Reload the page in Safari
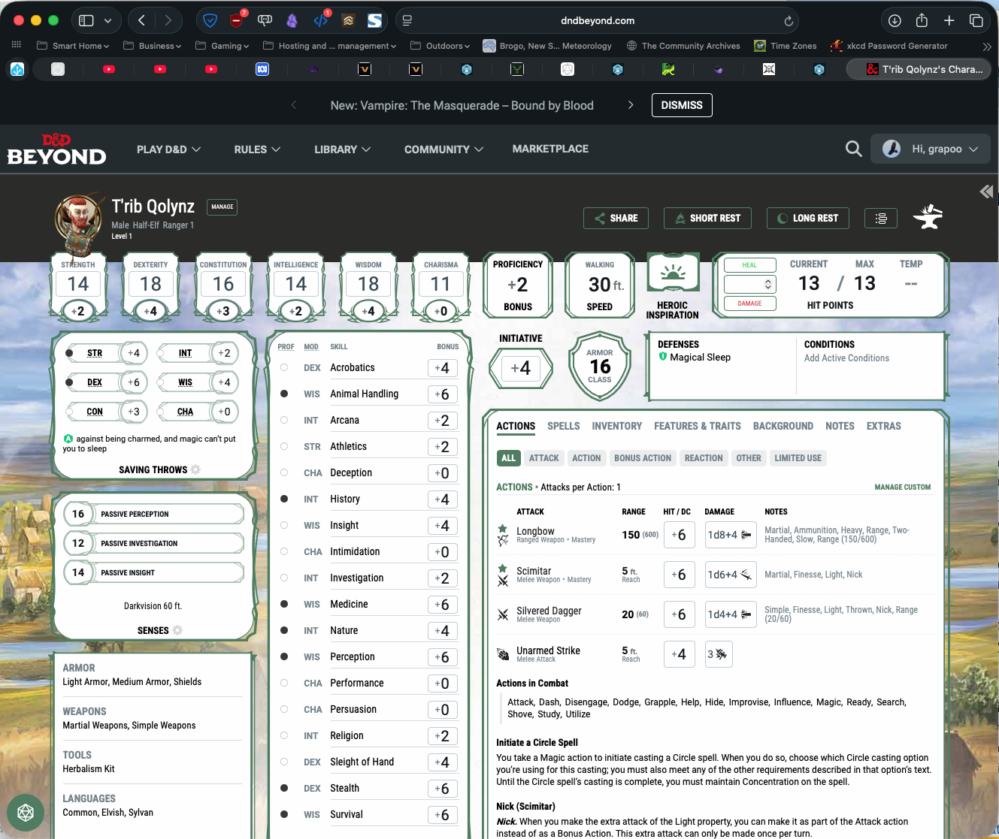The image size is (999, 839). [x=789, y=21]
